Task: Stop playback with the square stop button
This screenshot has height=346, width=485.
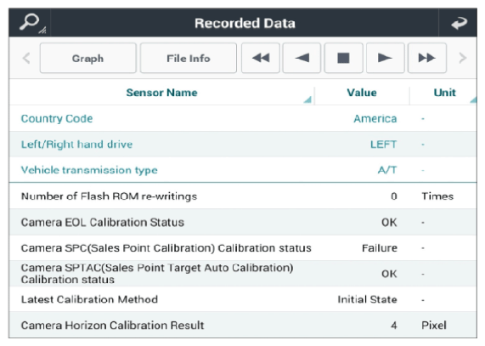Action: pos(343,58)
